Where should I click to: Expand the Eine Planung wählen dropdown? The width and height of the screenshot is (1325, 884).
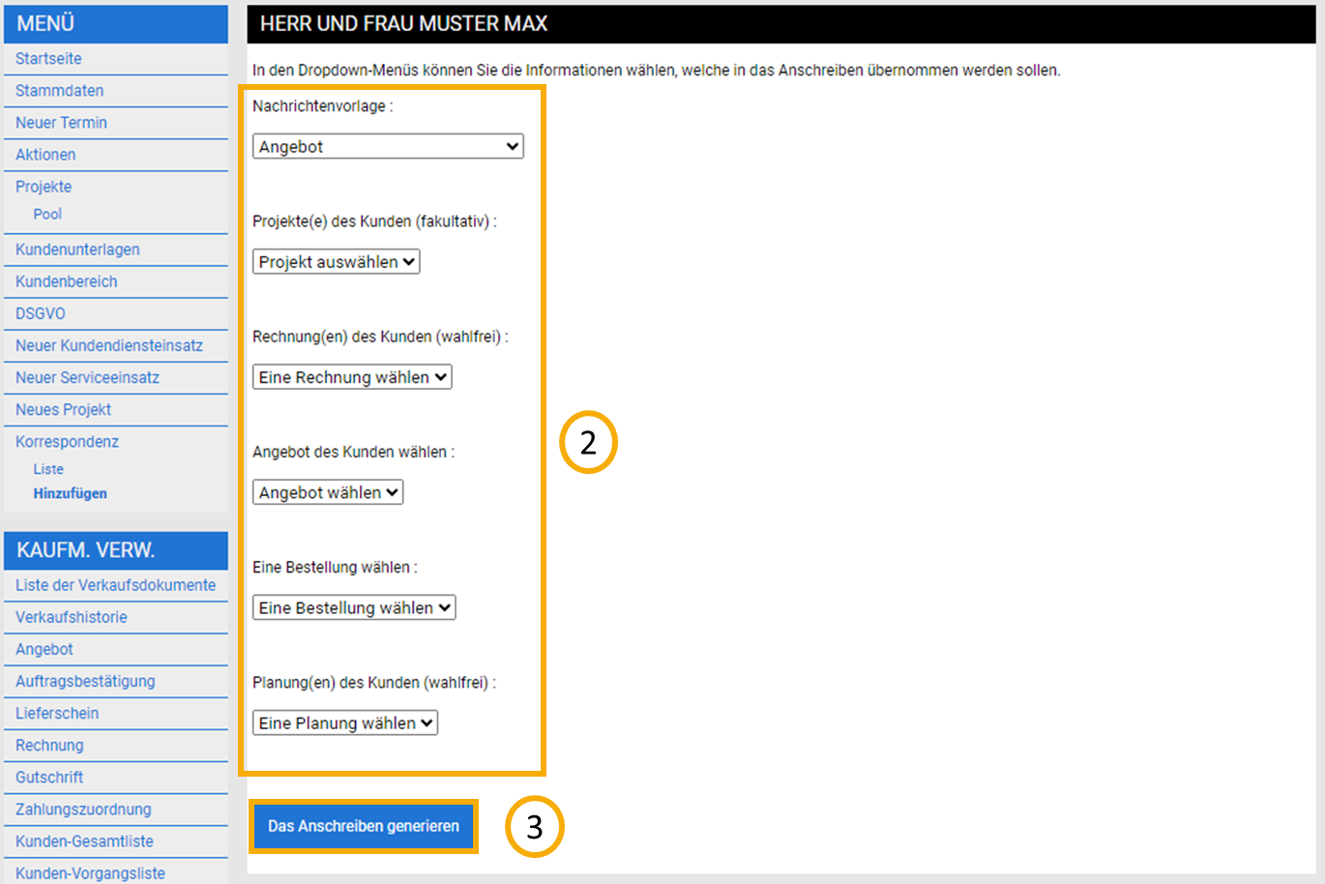pos(345,722)
